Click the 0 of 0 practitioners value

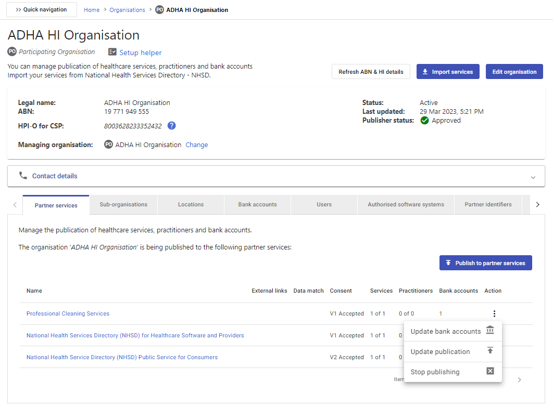pos(406,314)
